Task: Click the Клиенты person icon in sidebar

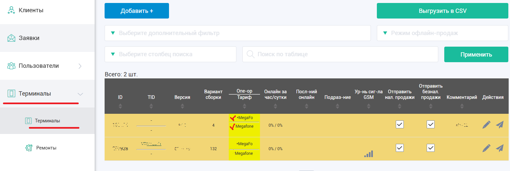Action: pyautogui.click(x=12, y=10)
